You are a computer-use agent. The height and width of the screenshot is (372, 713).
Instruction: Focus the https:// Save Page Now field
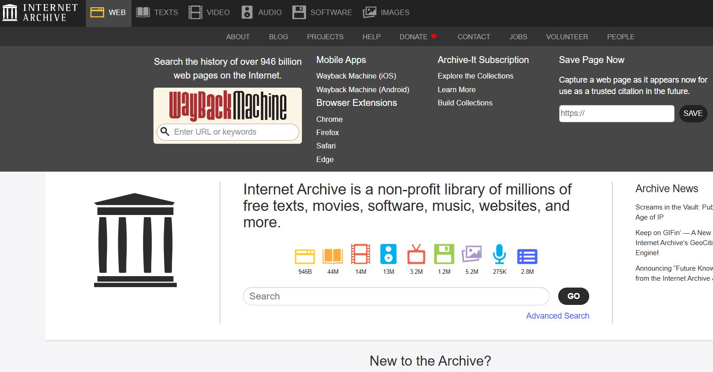point(617,114)
